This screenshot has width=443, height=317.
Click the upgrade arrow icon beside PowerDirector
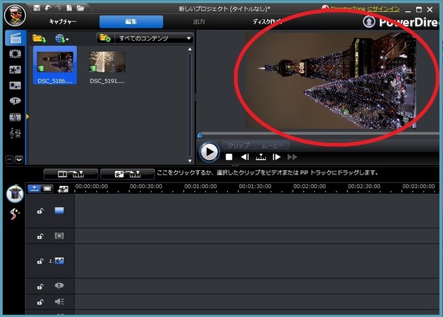click(369, 21)
